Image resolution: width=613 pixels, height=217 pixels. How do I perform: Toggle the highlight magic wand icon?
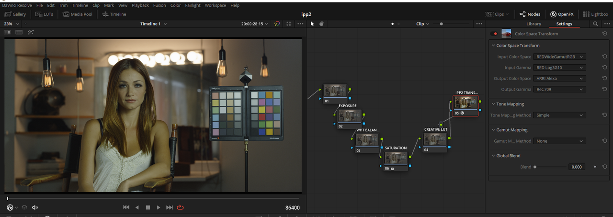[x=31, y=32]
